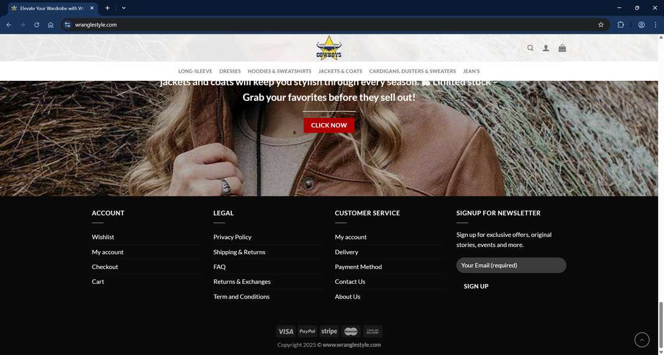Bookmark the page with the star icon
Viewport: 664px width, 355px height.
[600, 24]
